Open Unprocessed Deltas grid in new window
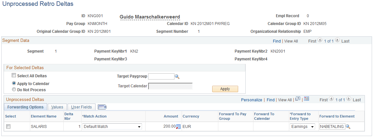Image resolution: width=373 pixels, height=137 pixels. pyautogui.click(x=298, y=99)
